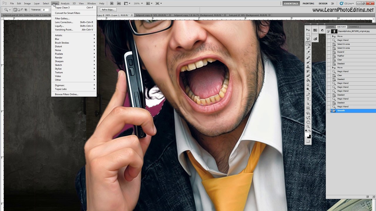Expand the Blur filter submenu
Viewport: 376px width, 211px height.
(74, 39)
